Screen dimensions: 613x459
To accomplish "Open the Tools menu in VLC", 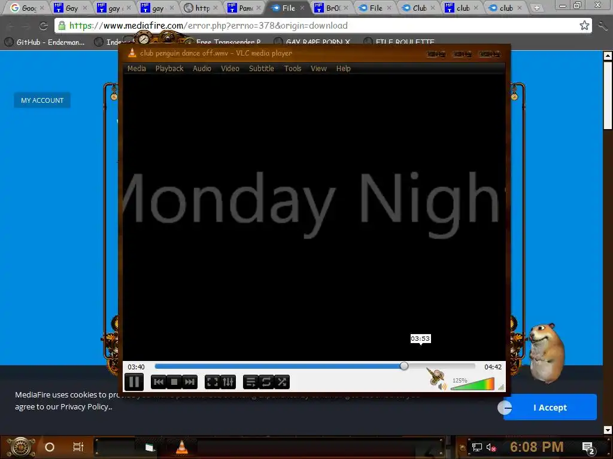I will (293, 68).
